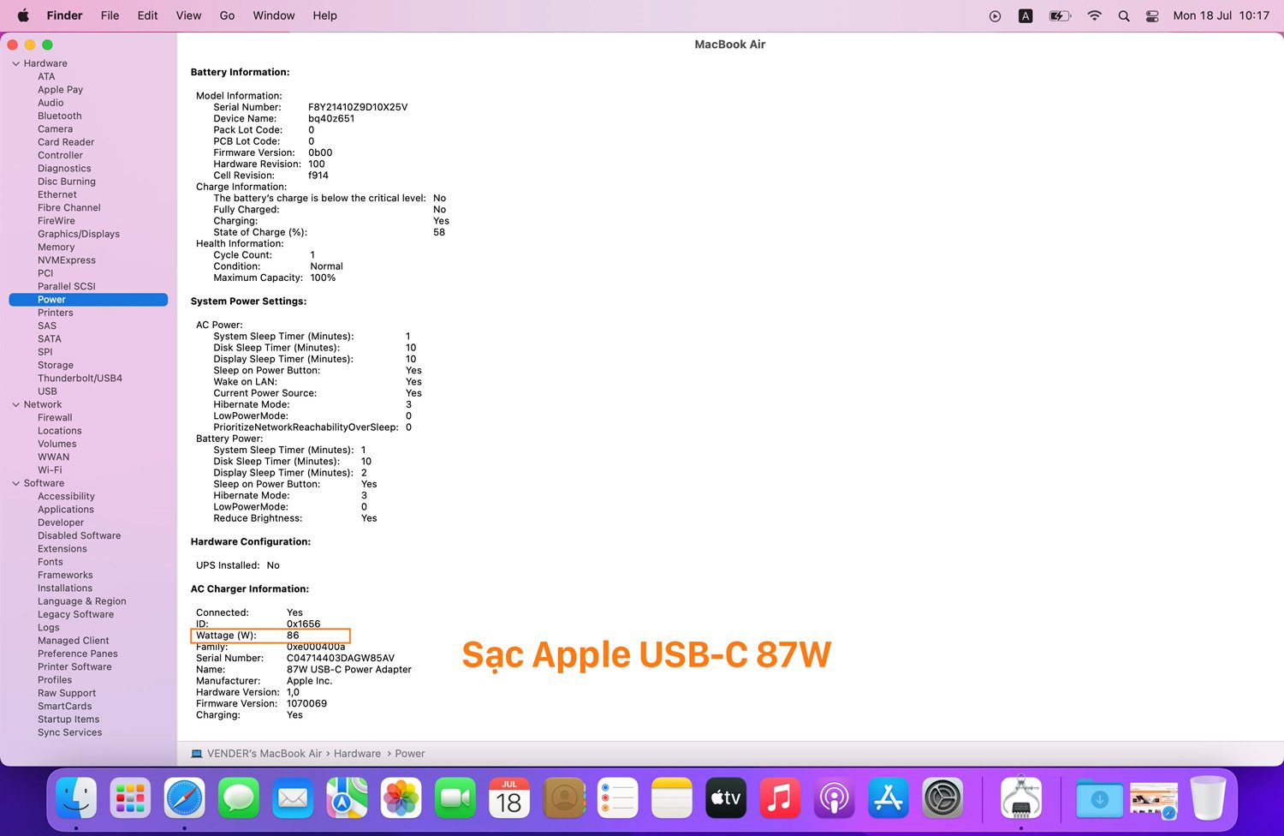Open Maps app in the Dock

pyautogui.click(x=347, y=798)
